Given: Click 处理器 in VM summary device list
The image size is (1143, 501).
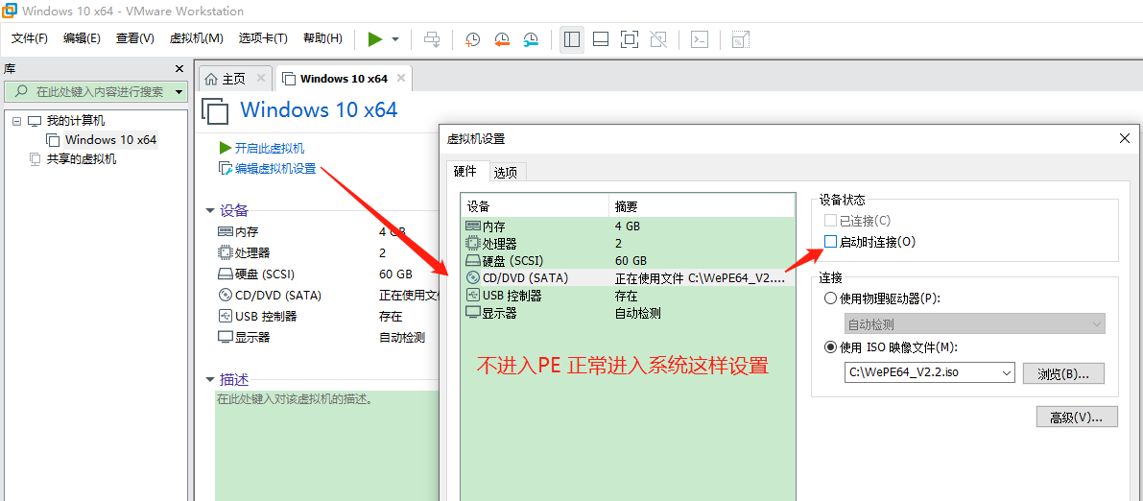Looking at the screenshot, I should (252, 252).
